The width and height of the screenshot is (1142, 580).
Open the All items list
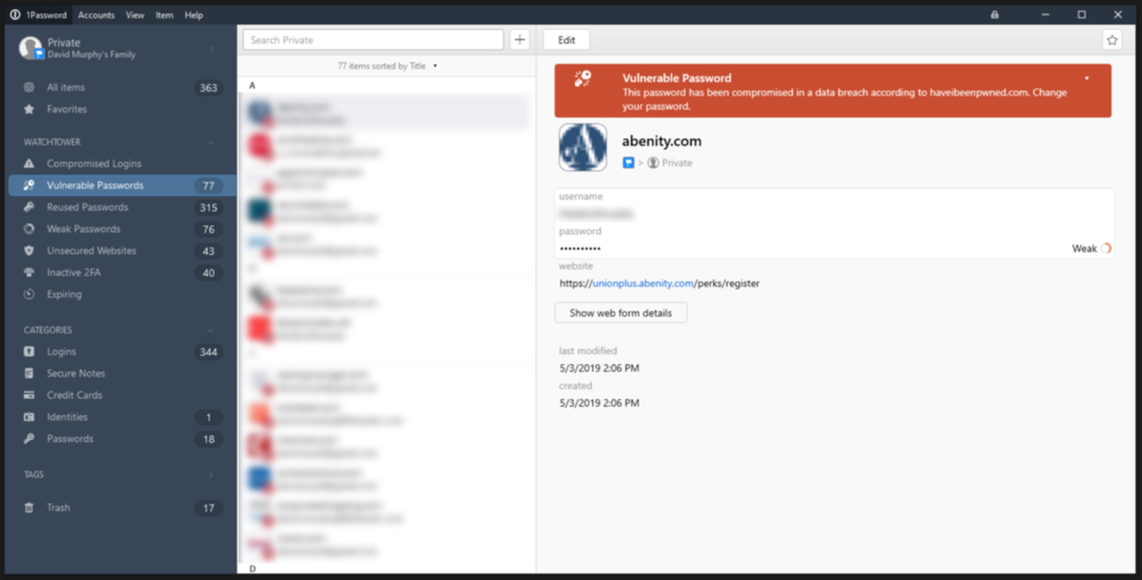pyautogui.click(x=120, y=87)
